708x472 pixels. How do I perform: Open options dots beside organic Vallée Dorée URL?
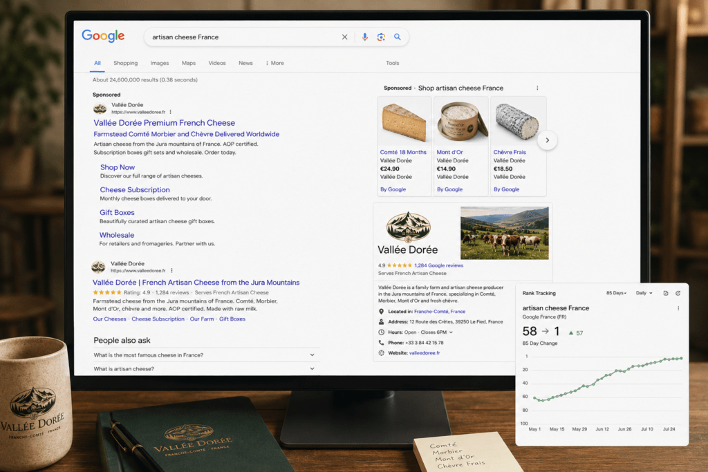point(172,271)
